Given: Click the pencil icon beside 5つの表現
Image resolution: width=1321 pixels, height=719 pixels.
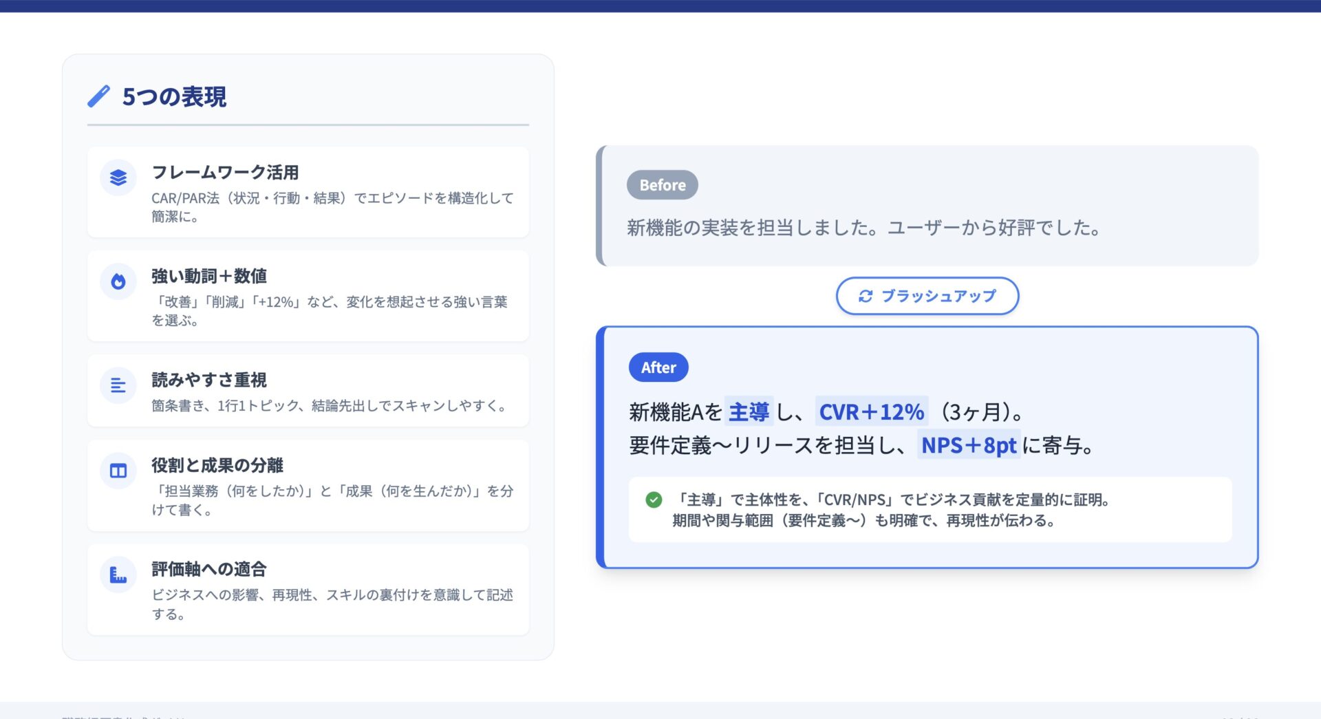Looking at the screenshot, I should point(98,96).
